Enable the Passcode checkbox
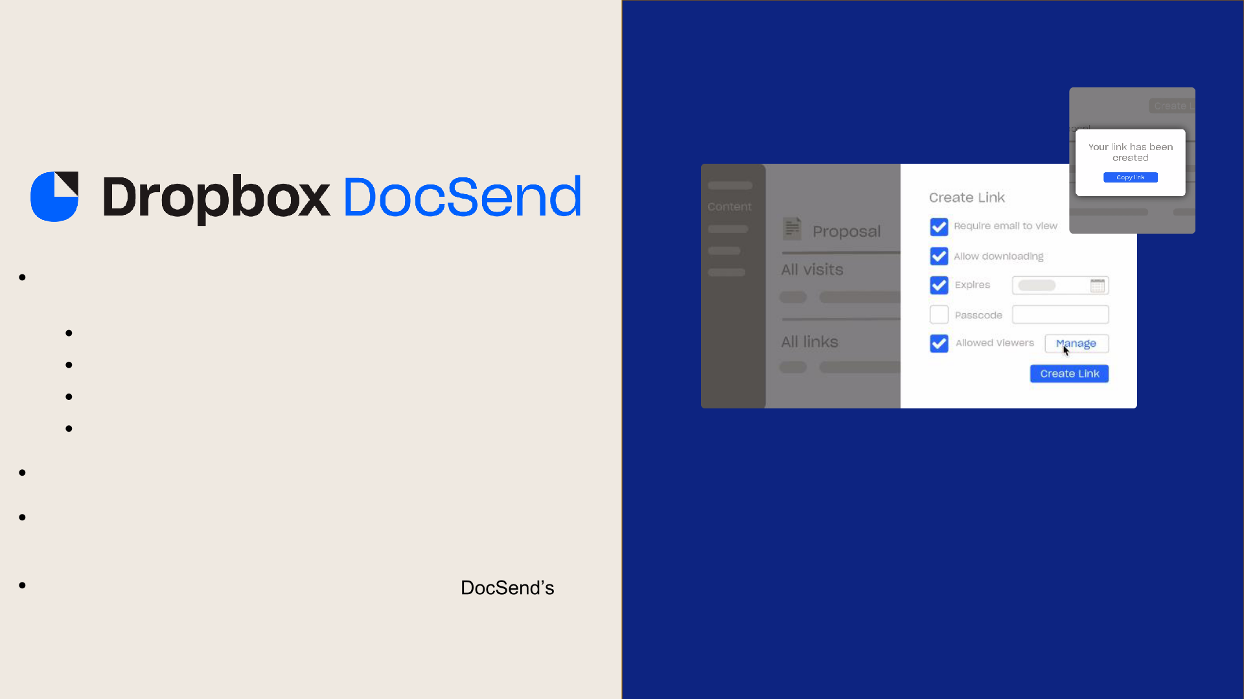The width and height of the screenshot is (1244, 699). point(938,314)
